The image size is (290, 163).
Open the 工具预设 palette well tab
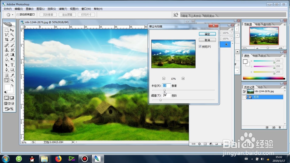coord(196,16)
